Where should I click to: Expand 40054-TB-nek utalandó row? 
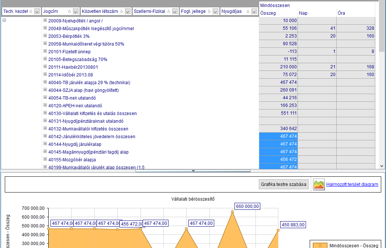[x=45, y=97]
